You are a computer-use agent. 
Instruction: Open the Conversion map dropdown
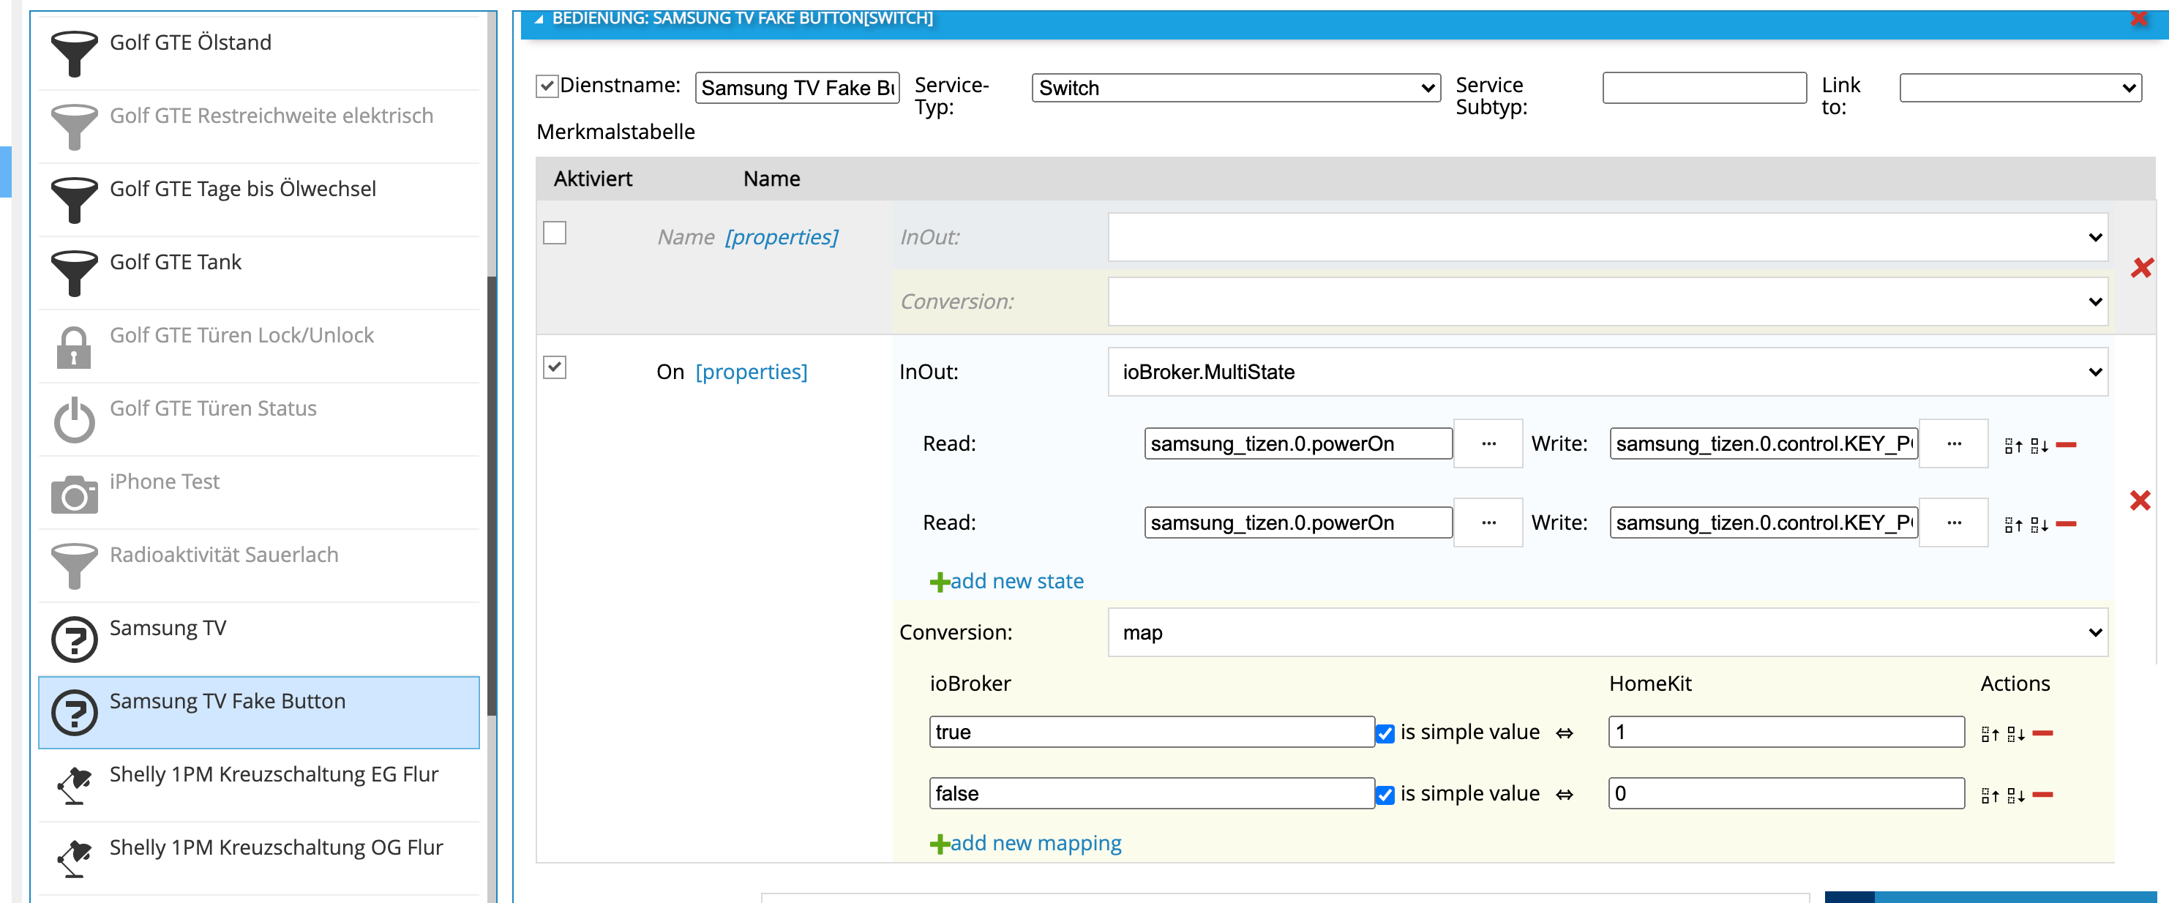point(1606,632)
